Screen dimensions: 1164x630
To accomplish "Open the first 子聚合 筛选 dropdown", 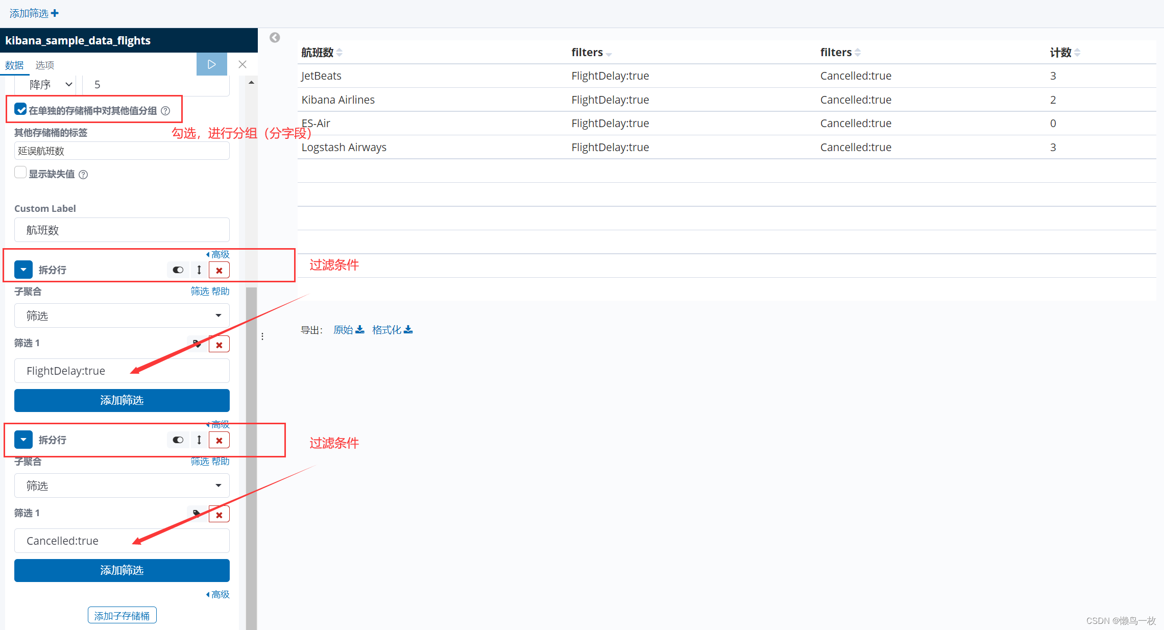I will (122, 316).
